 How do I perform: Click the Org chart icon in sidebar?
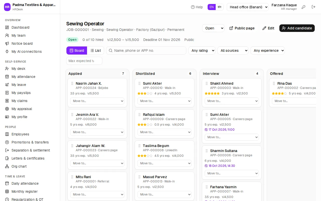coord(7,166)
